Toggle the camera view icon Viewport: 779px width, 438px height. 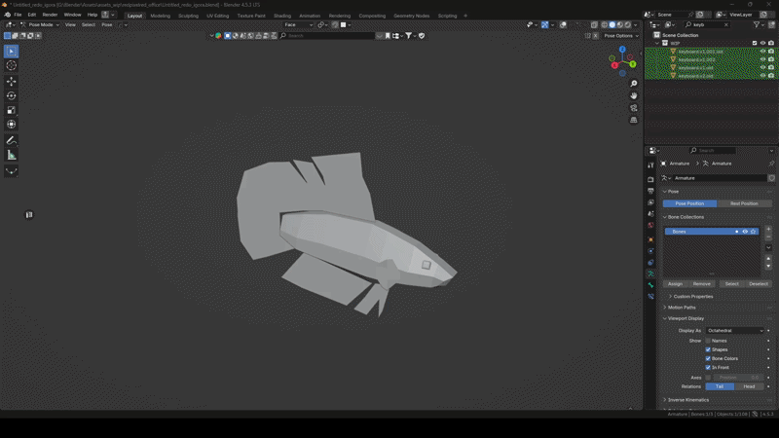(x=634, y=108)
